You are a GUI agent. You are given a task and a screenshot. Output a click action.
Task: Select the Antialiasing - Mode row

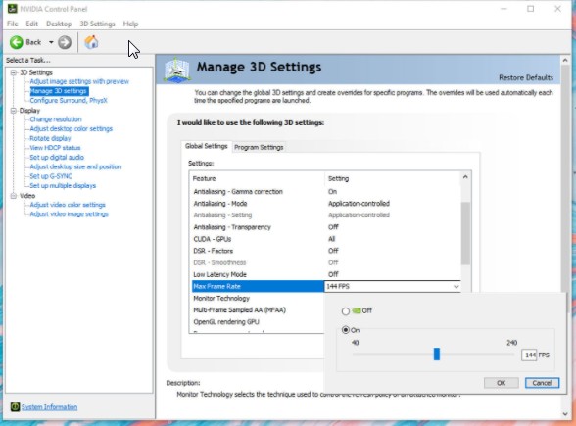(x=326, y=204)
